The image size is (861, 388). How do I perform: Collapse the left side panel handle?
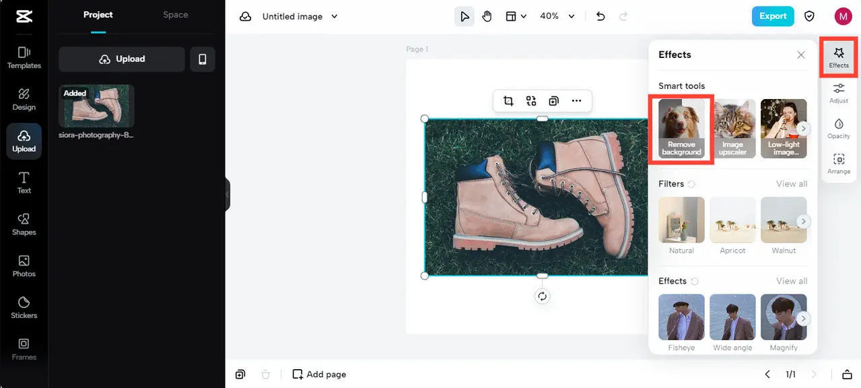228,194
